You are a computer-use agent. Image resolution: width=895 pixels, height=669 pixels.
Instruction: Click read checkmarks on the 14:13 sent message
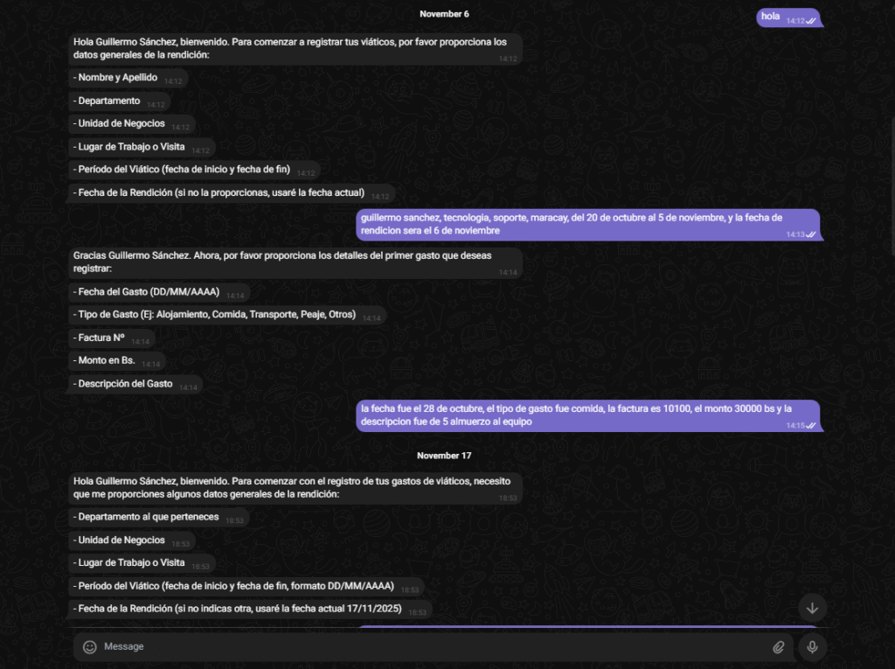[811, 234]
